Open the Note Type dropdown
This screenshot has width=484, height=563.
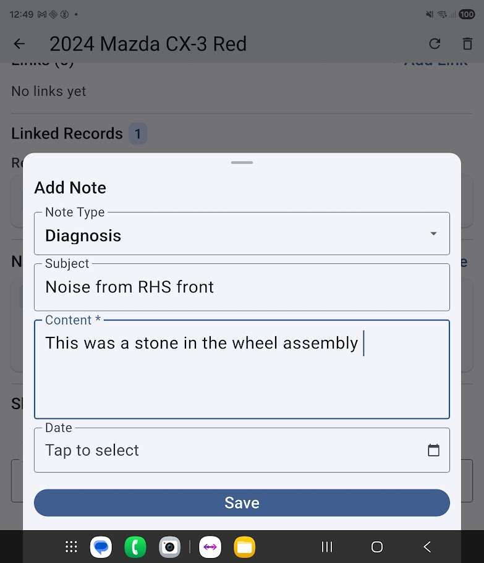click(432, 234)
